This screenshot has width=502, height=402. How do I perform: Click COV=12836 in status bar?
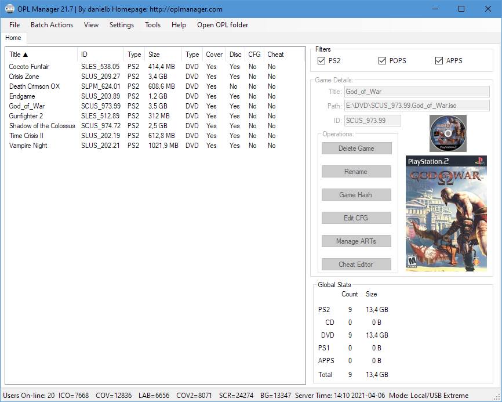click(114, 396)
